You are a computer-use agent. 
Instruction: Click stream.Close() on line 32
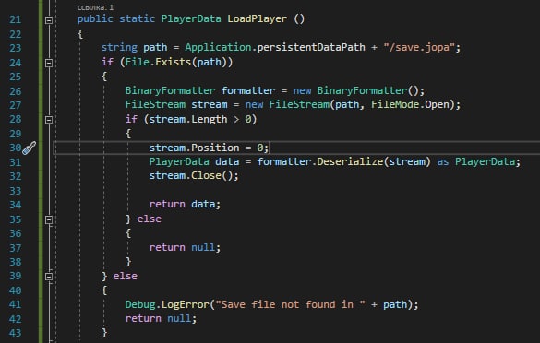[x=194, y=175]
